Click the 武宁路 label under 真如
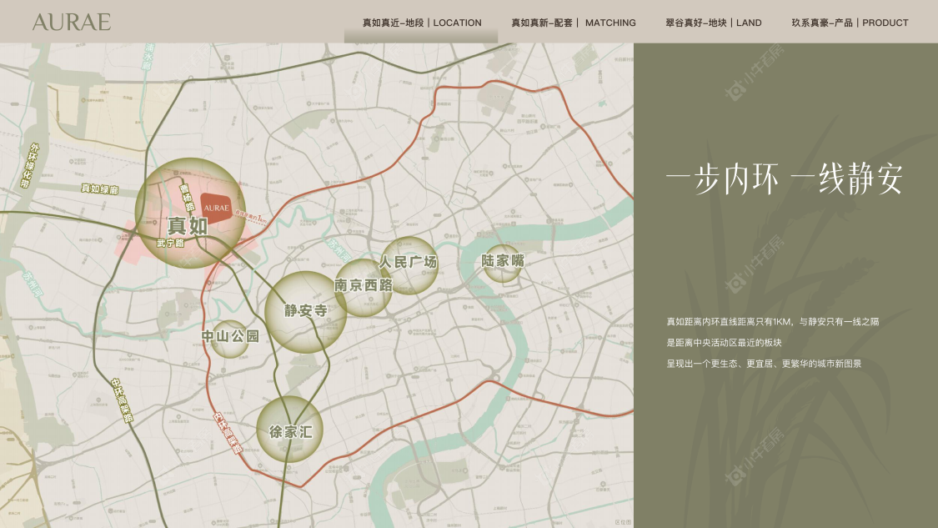938x528 pixels. tap(171, 244)
